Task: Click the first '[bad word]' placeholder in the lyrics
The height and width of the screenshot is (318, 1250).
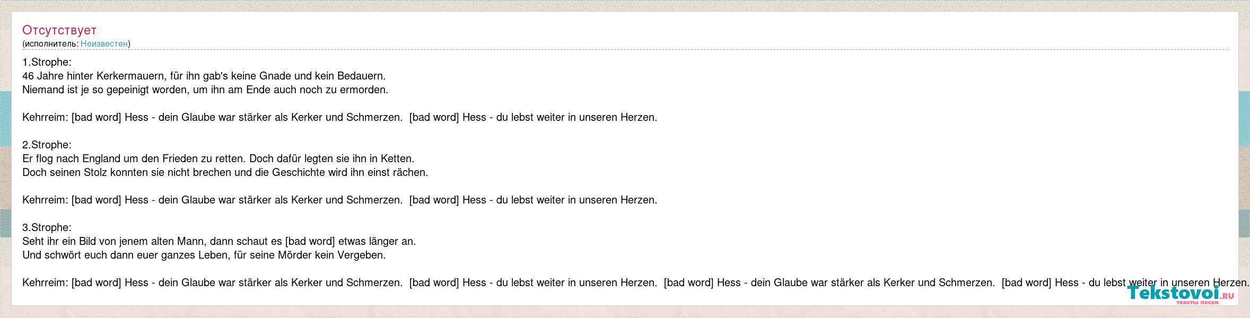Action: [x=97, y=117]
